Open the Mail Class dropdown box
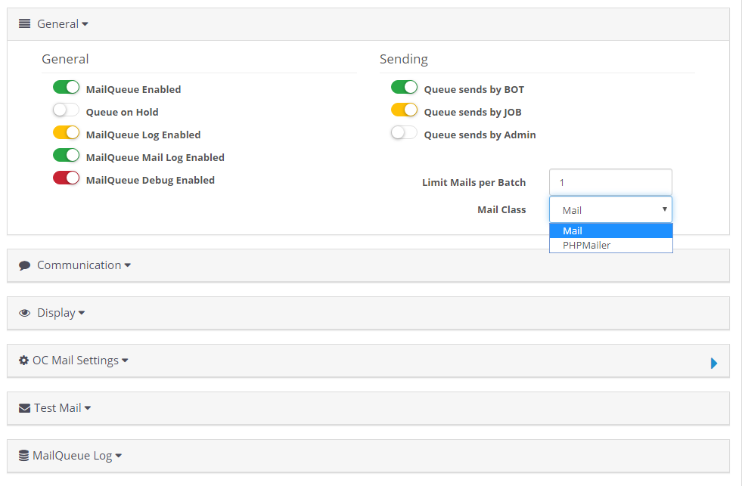Viewport: 742px width, 486px height. [610, 209]
